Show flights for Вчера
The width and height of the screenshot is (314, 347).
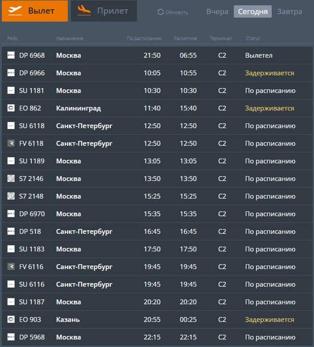(x=217, y=12)
